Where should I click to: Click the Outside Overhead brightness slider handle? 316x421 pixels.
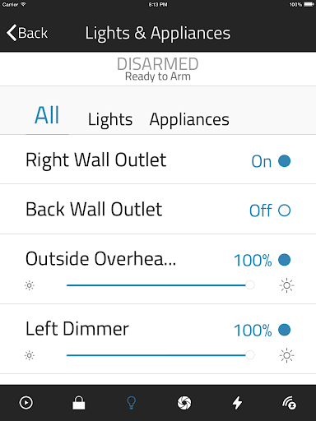[x=250, y=285]
